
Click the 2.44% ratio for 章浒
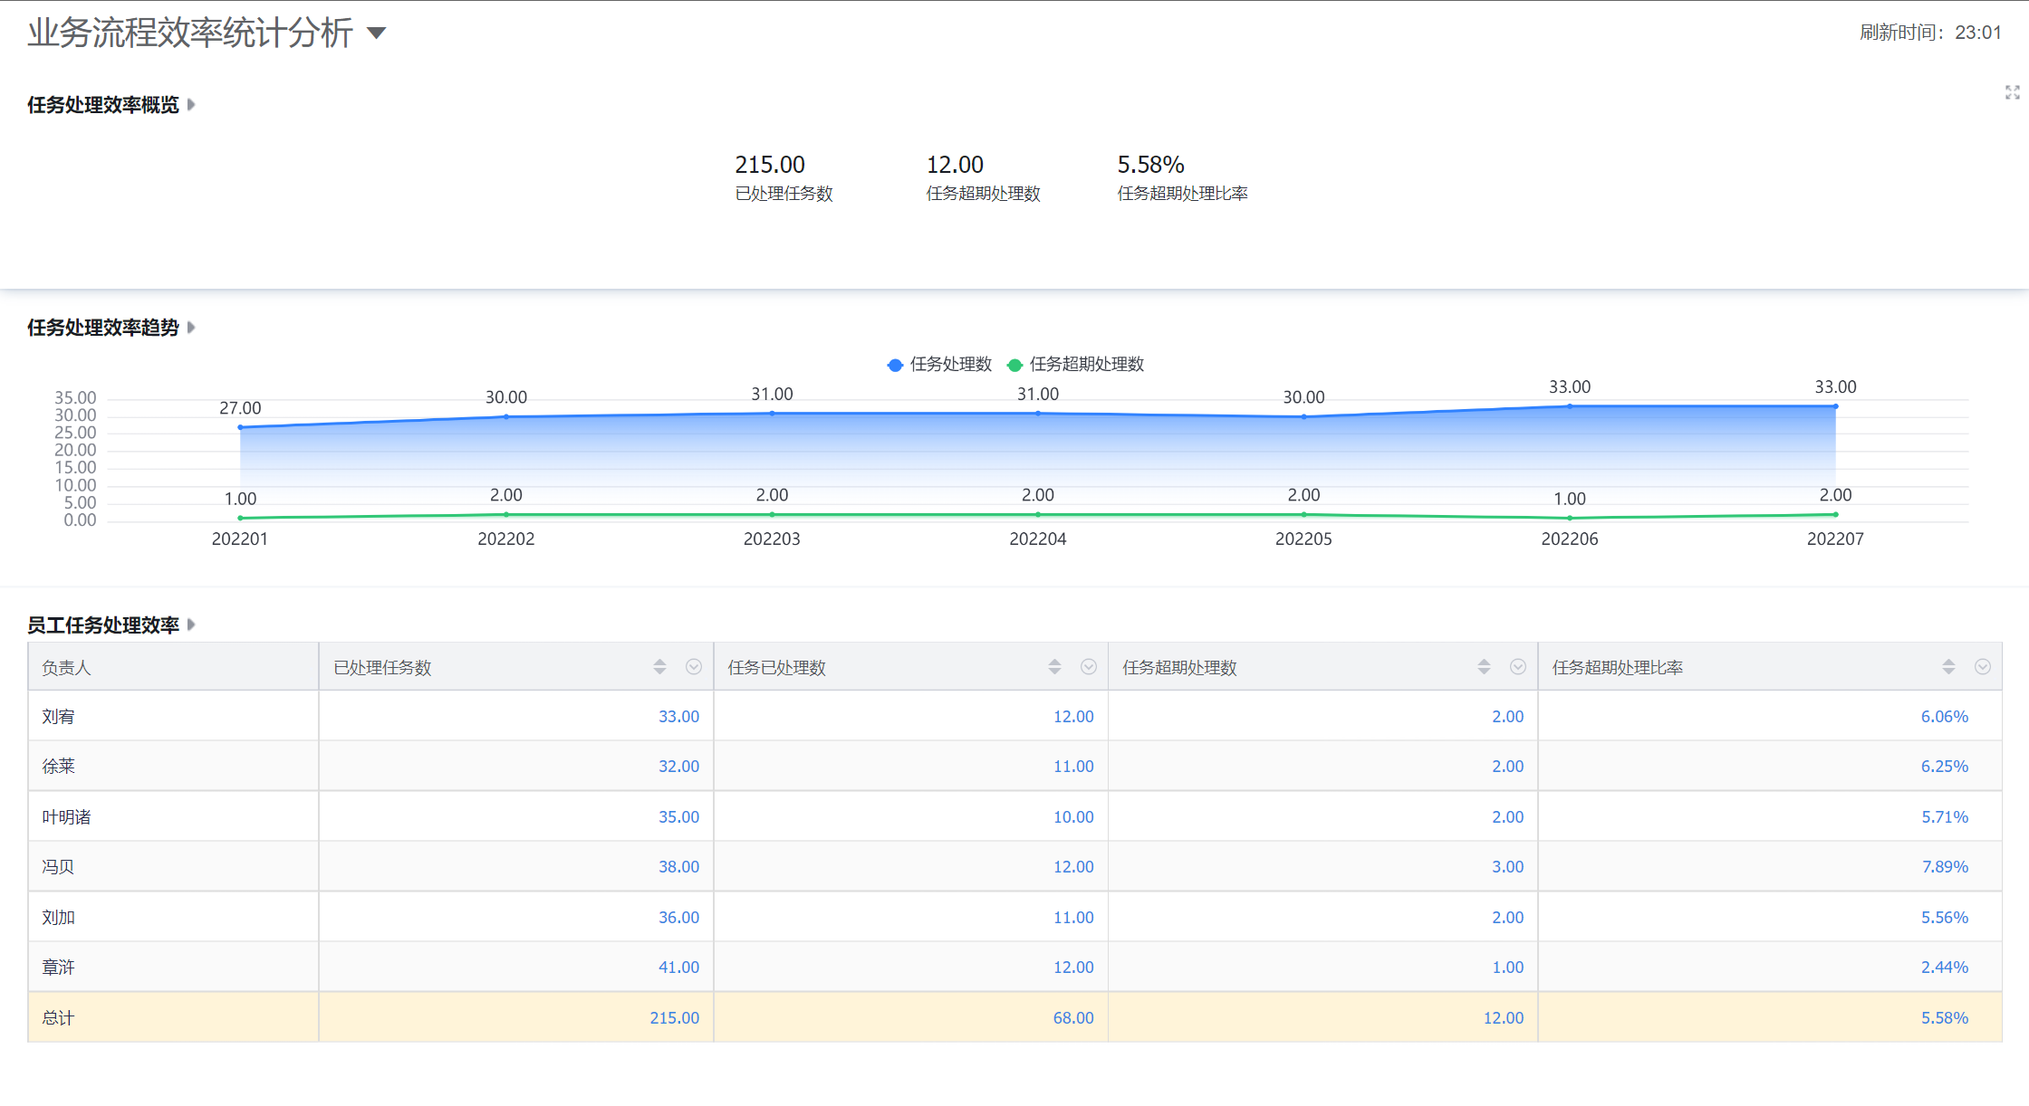click(1945, 968)
